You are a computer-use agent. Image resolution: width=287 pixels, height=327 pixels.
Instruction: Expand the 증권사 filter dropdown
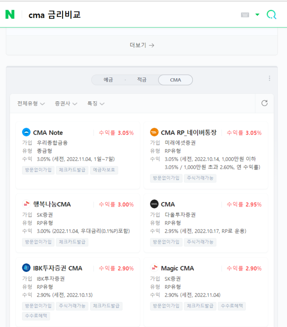tap(66, 103)
